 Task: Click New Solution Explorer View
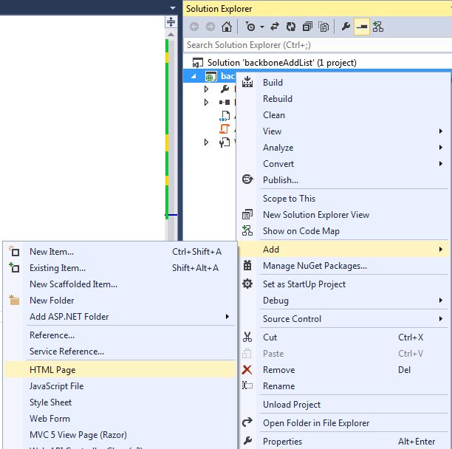click(343, 215)
